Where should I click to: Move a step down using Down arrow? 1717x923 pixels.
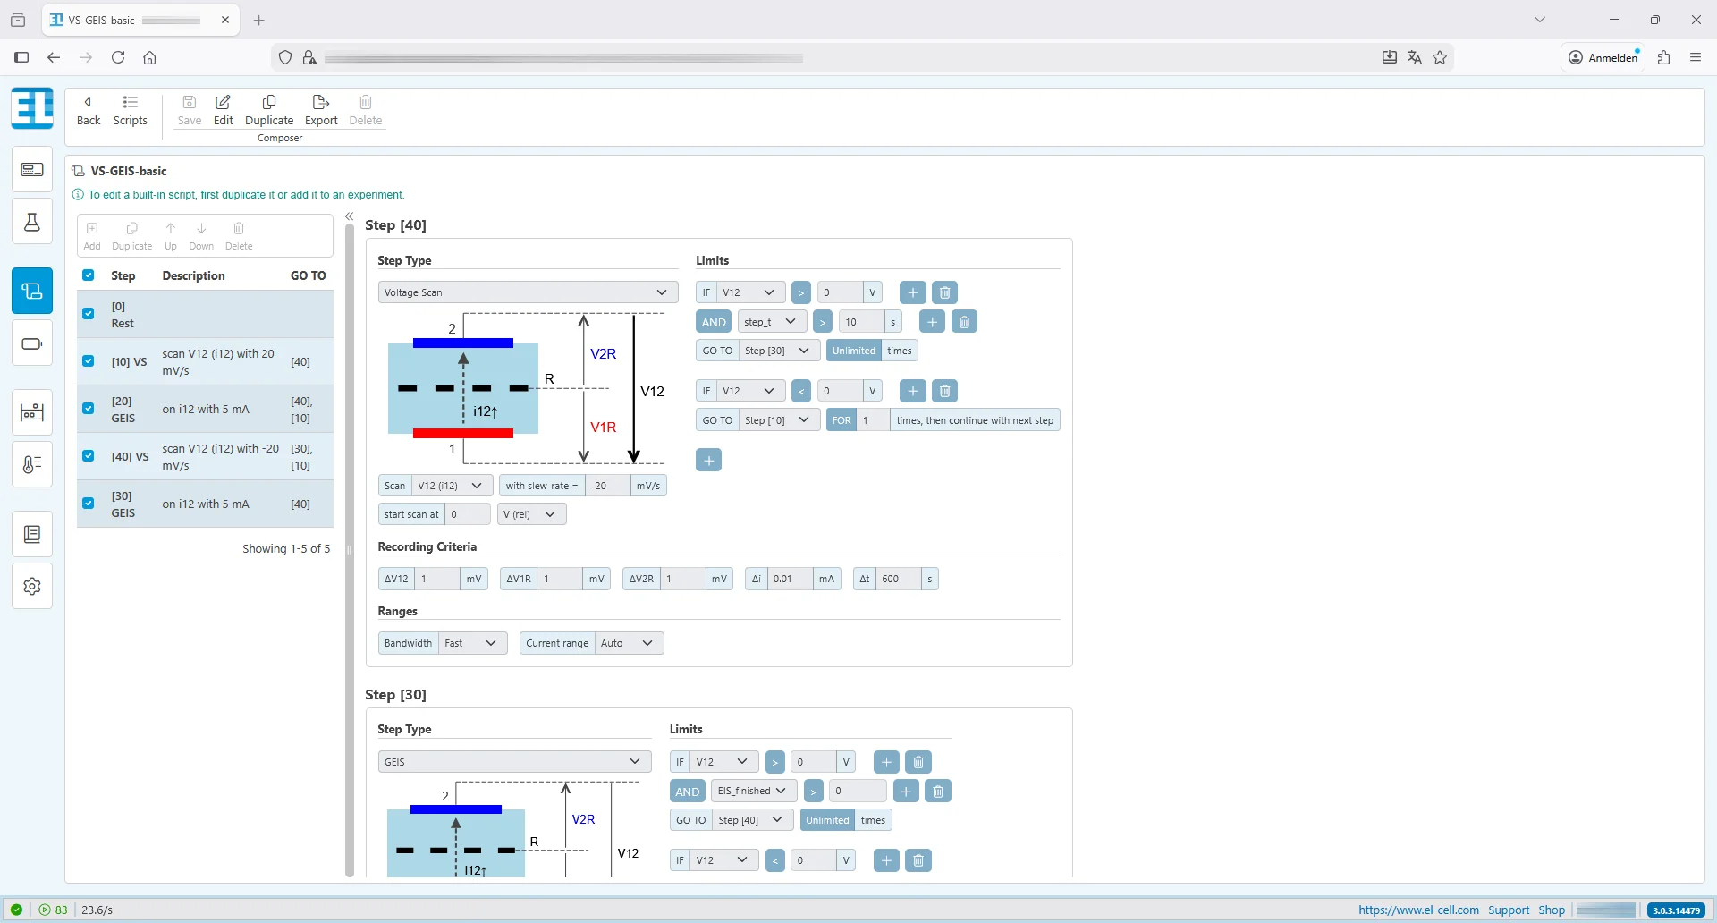[x=201, y=234]
